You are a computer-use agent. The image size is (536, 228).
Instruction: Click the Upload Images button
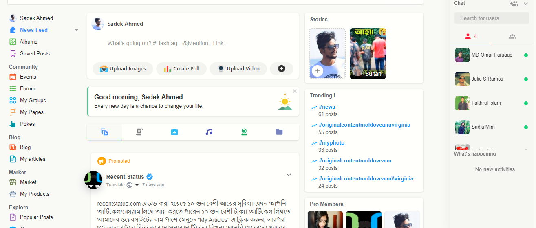[123, 69]
